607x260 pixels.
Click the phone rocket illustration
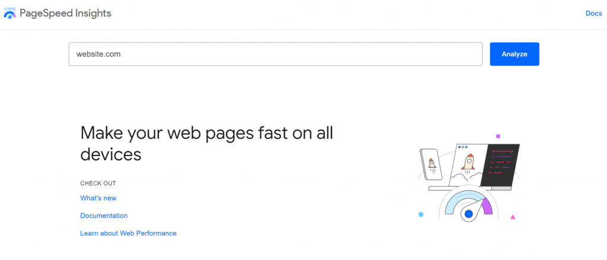(431, 164)
